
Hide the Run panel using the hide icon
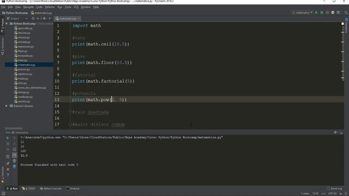pos(341,132)
